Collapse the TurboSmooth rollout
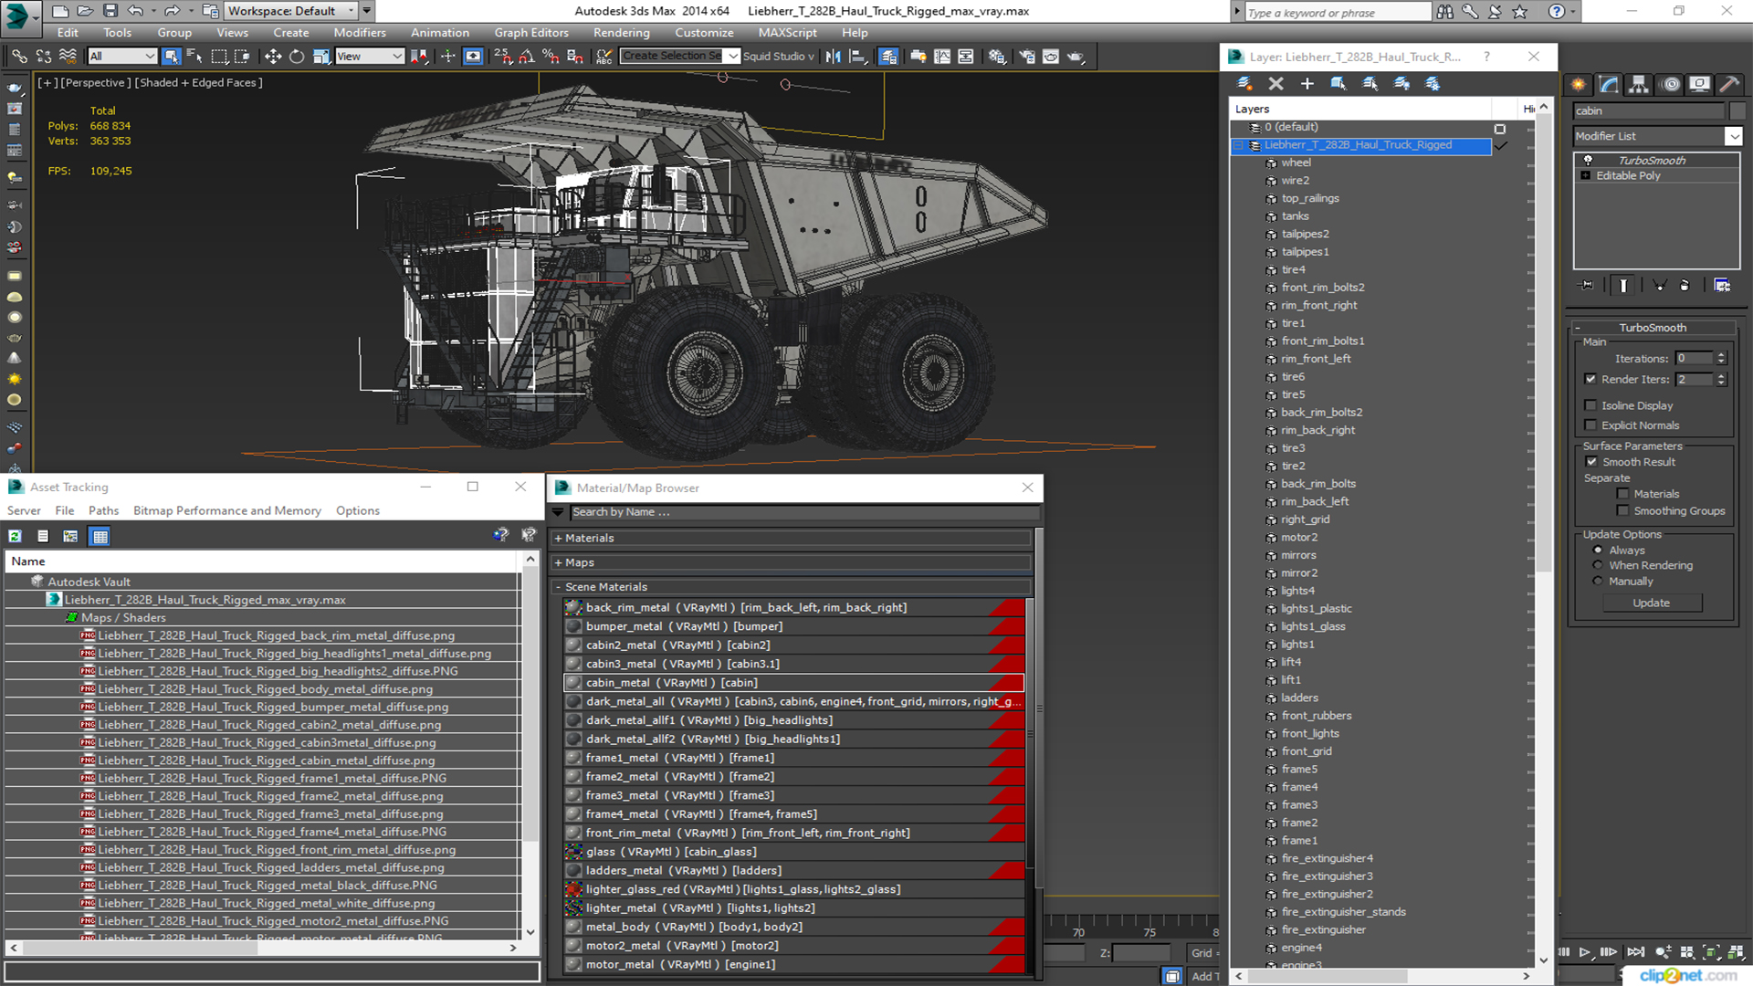The width and height of the screenshot is (1753, 986). coord(1578,328)
